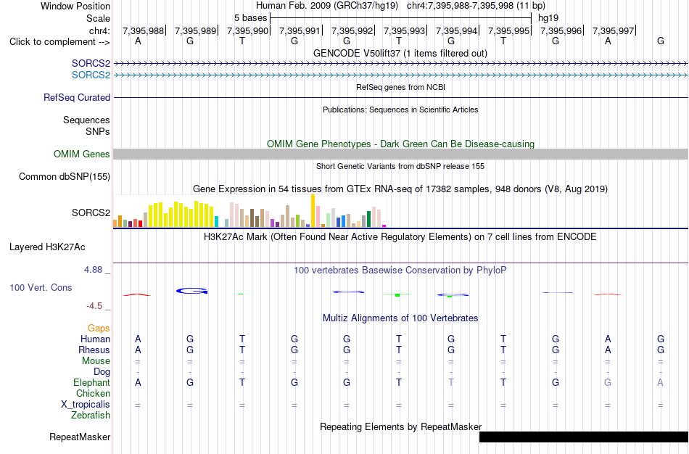Click the black RepeatMasker element bar

click(584, 437)
